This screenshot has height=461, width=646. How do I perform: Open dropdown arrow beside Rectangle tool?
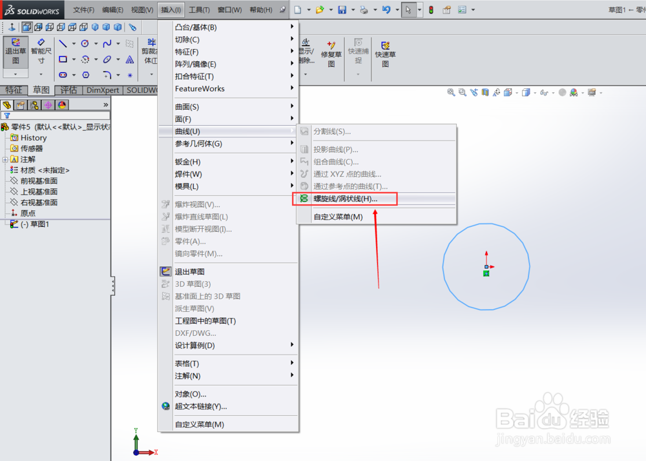pyautogui.click(x=74, y=59)
